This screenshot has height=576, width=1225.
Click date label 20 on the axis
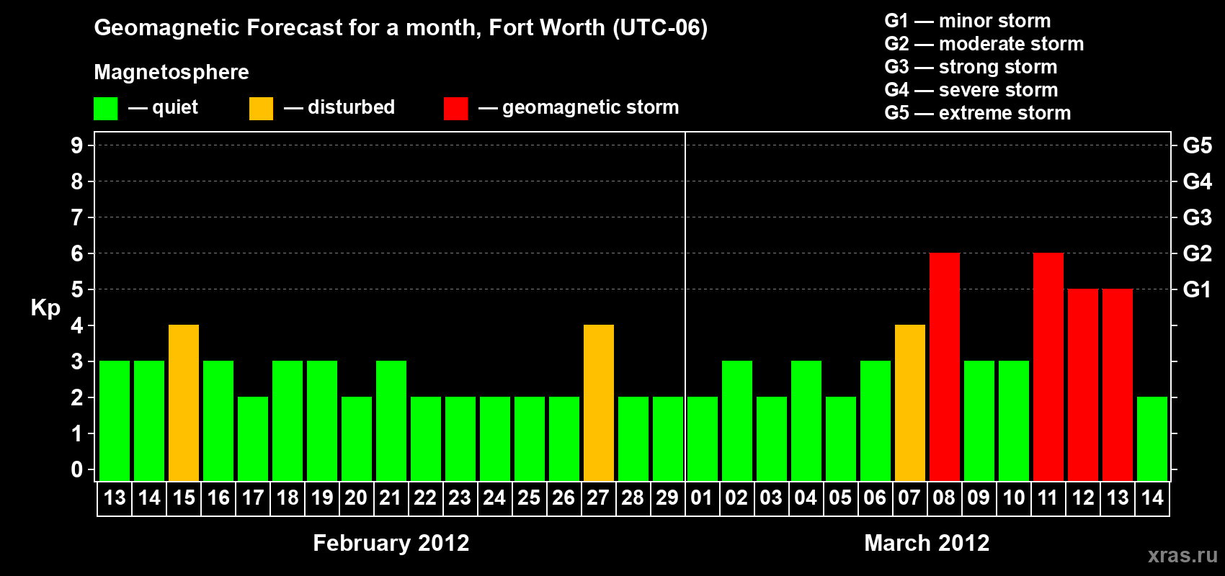click(x=356, y=498)
